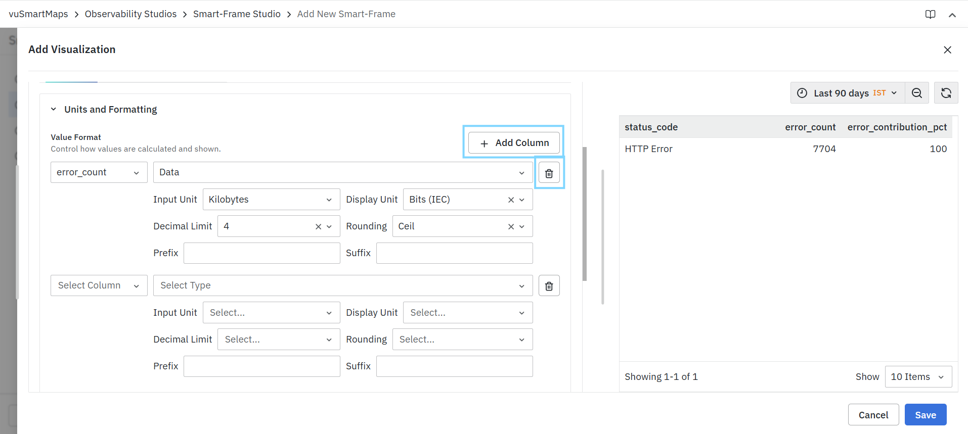Click the Showing 1-1 of 1 text

(x=661, y=377)
